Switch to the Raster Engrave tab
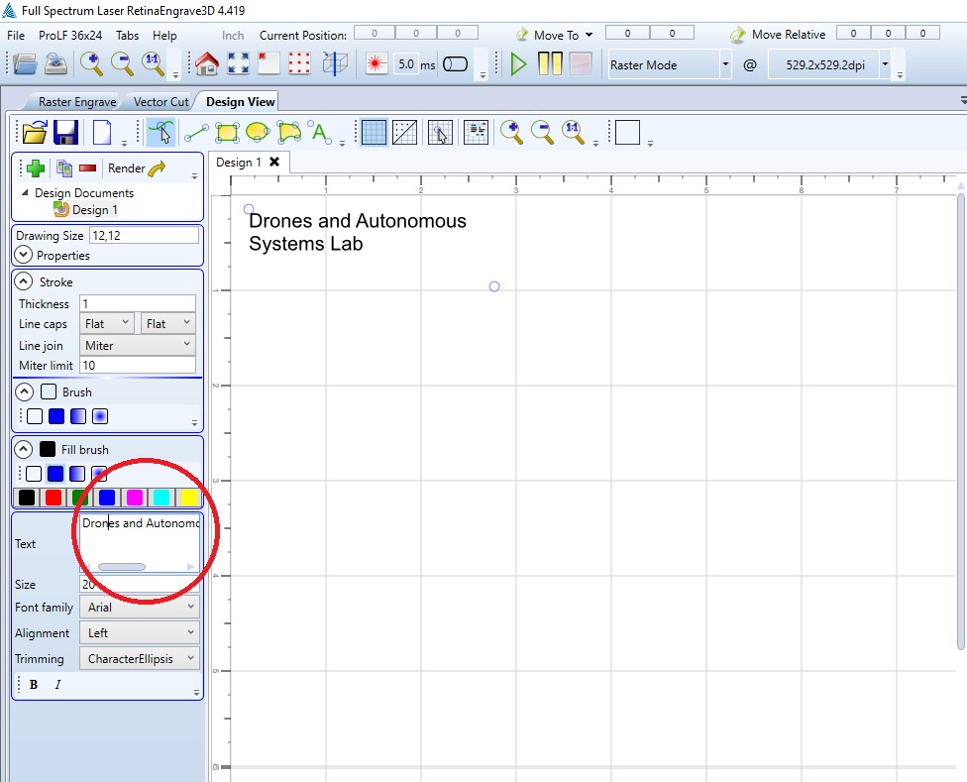The height and width of the screenshot is (782, 967). [x=77, y=102]
